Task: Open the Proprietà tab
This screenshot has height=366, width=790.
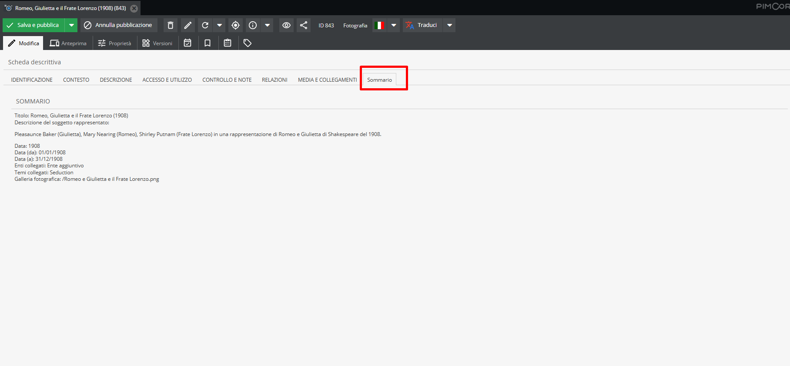Action: [x=115, y=43]
